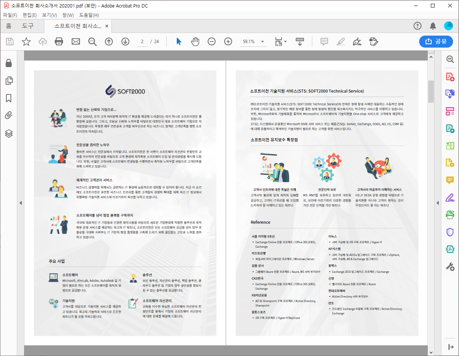
Task: Send file by email via envelope icon
Action: [76, 42]
